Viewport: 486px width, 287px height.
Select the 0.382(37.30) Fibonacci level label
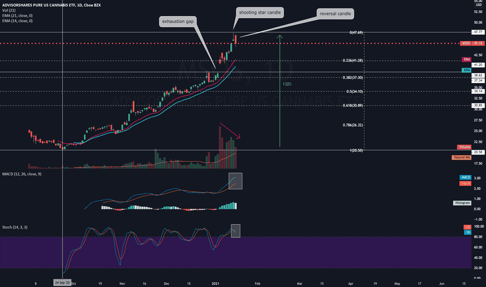tap(353, 78)
